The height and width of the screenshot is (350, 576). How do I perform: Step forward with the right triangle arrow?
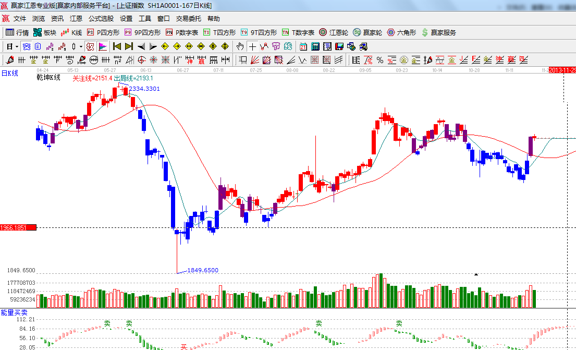(153, 46)
